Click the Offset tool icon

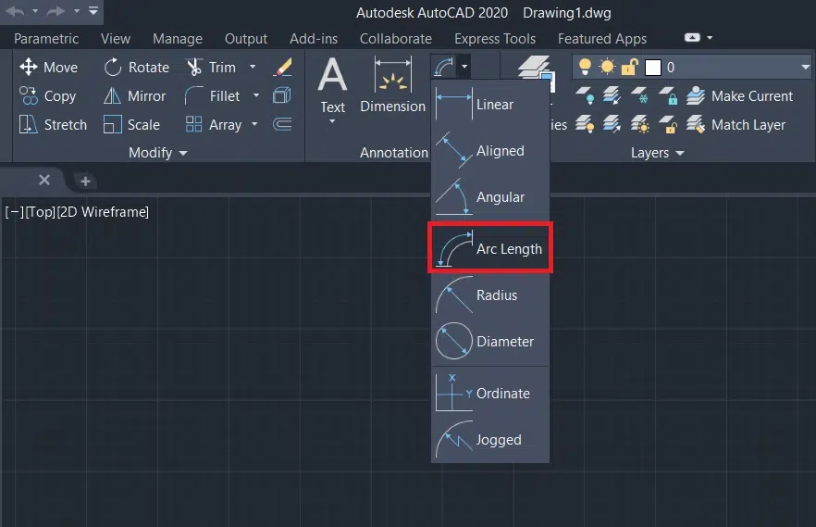coord(283,124)
